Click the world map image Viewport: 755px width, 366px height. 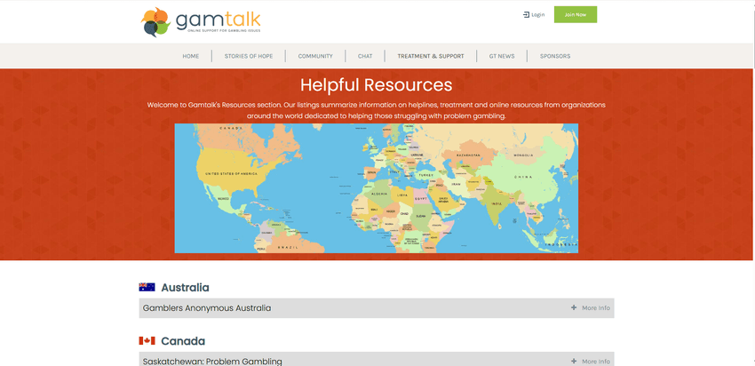(x=376, y=188)
